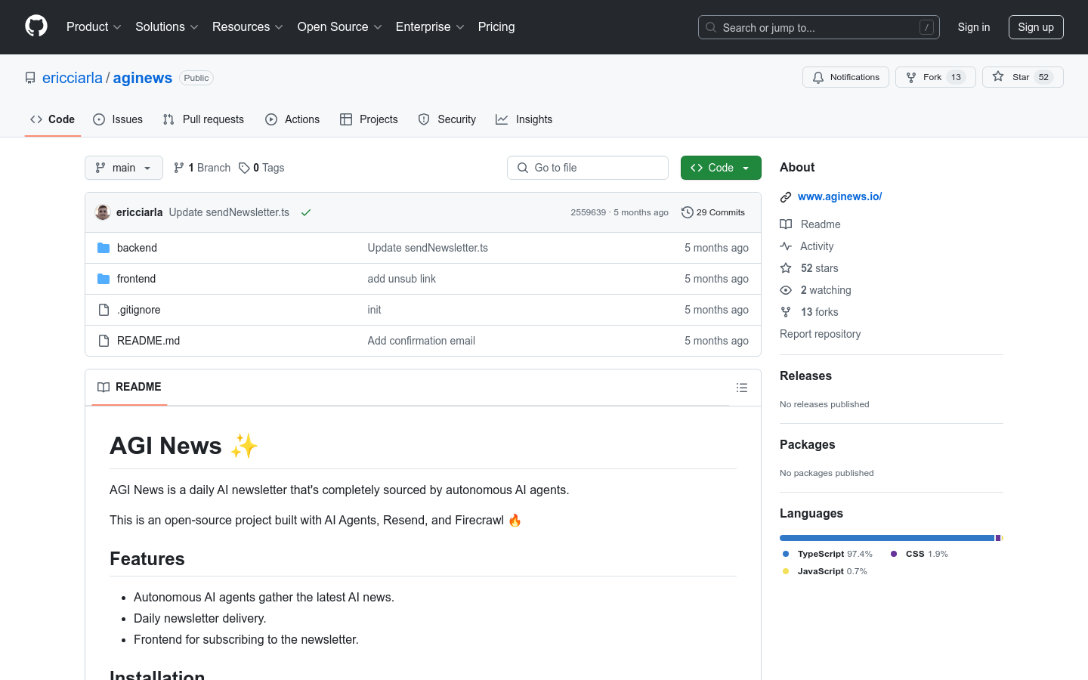Click the eye icon beside 2 watching
The width and height of the screenshot is (1088, 680).
tap(786, 290)
